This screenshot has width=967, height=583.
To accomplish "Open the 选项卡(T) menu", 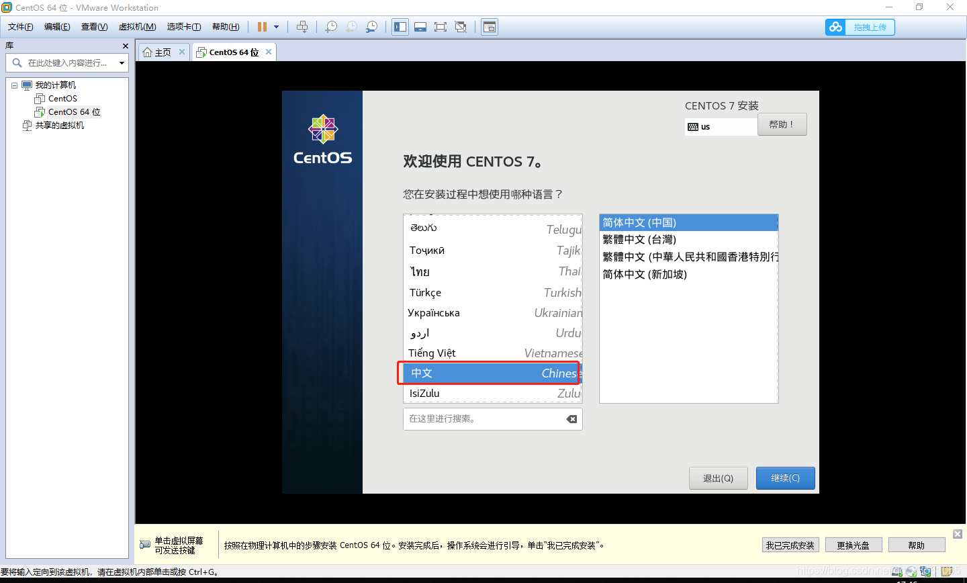I will 184,27.
